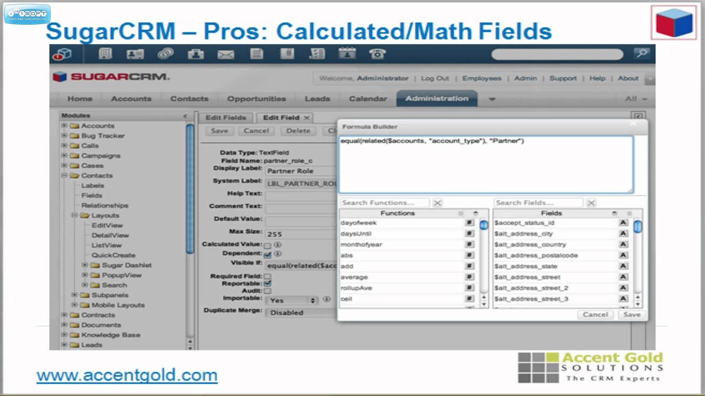Open the more modules arrow after Administration

[x=492, y=99]
